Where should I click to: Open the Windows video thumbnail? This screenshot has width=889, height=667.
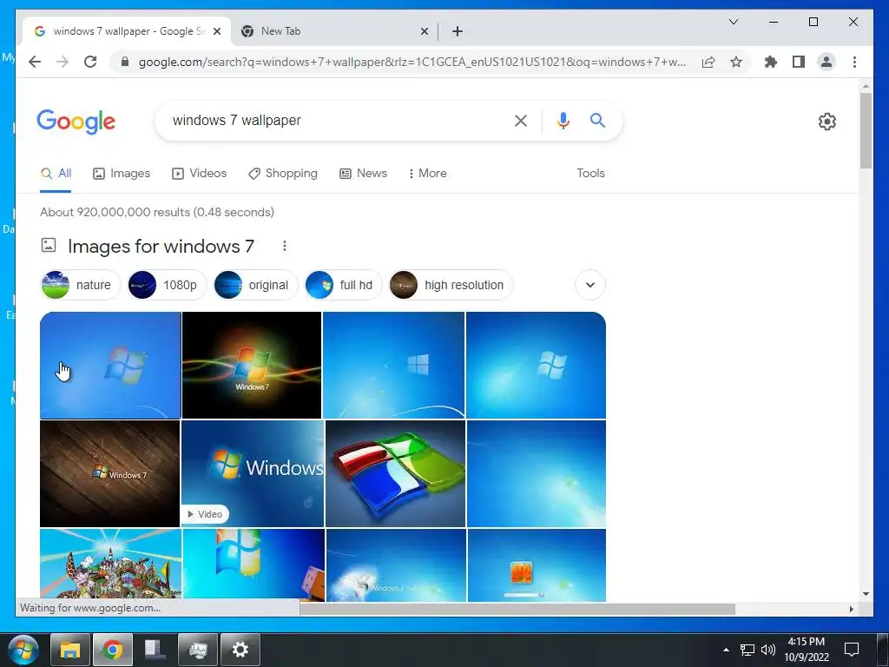pyautogui.click(x=253, y=473)
